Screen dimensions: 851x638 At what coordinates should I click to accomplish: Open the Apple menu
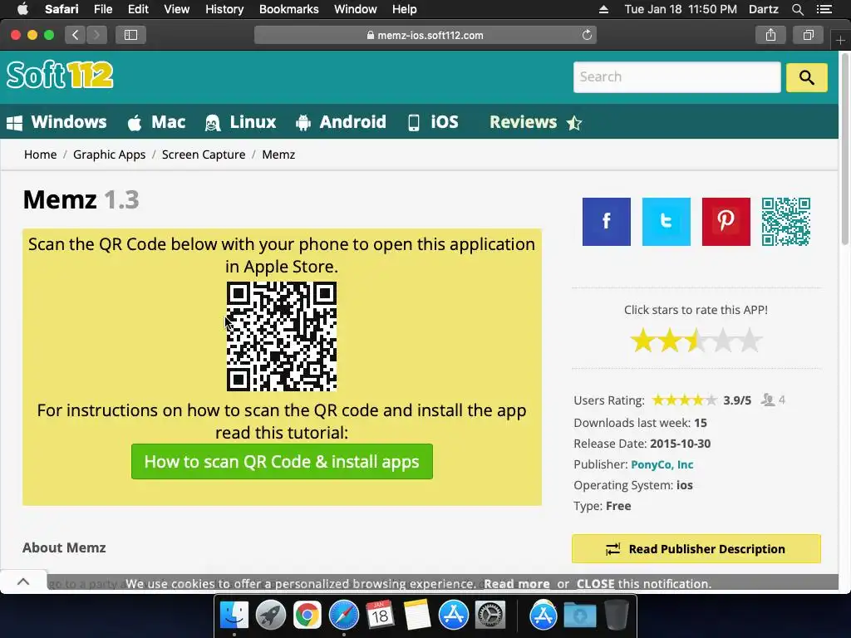tap(22, 9)
